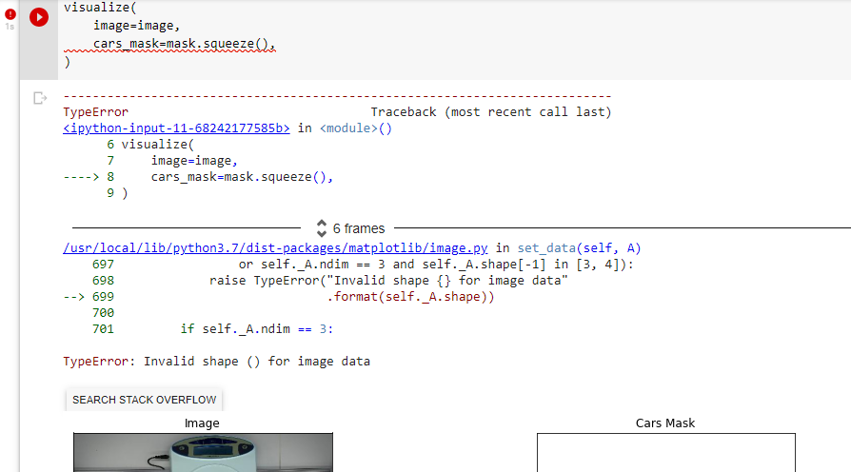Click the closing parenthesis line in cell
The width and height of the screenshot is (851, 472).
click(x=68, y=62)
